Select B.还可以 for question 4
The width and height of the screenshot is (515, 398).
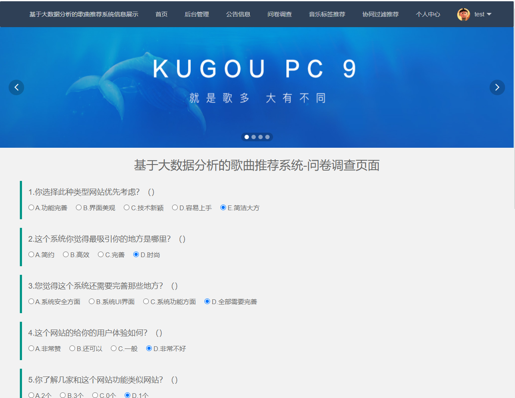point(72,348)
